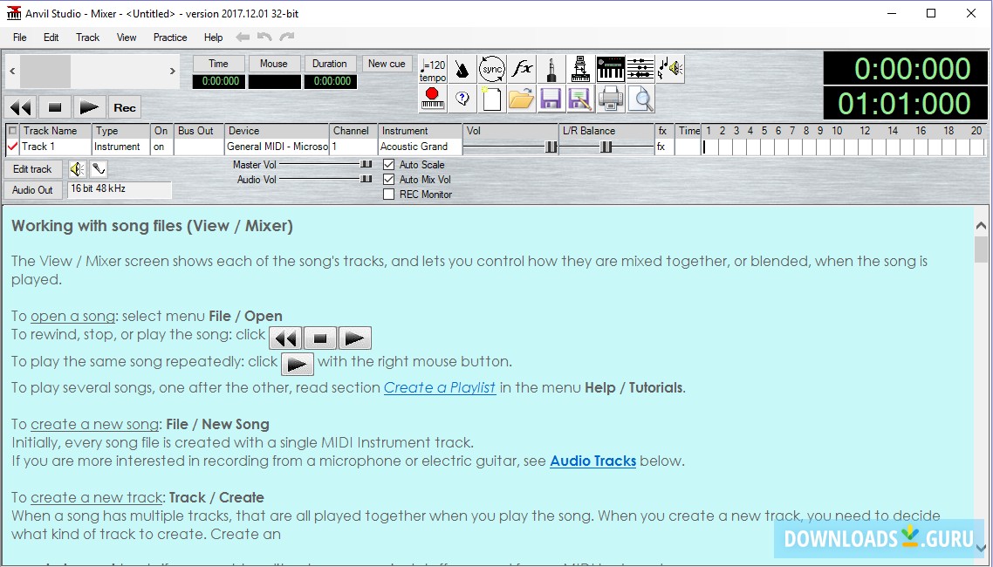The image size is (993, 567).
Task: Start recording with the Rec button
Action: click(x=124, y=107)
